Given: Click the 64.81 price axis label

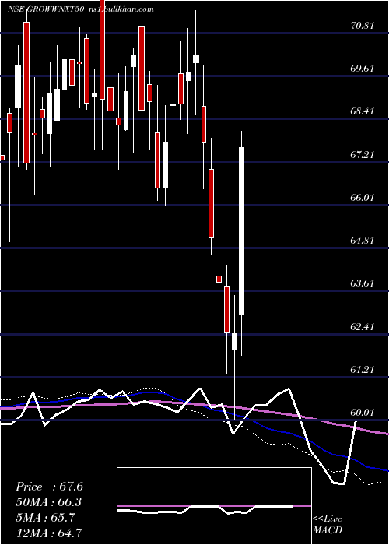Looking at the screenshot, I should (x=363, y=240).
